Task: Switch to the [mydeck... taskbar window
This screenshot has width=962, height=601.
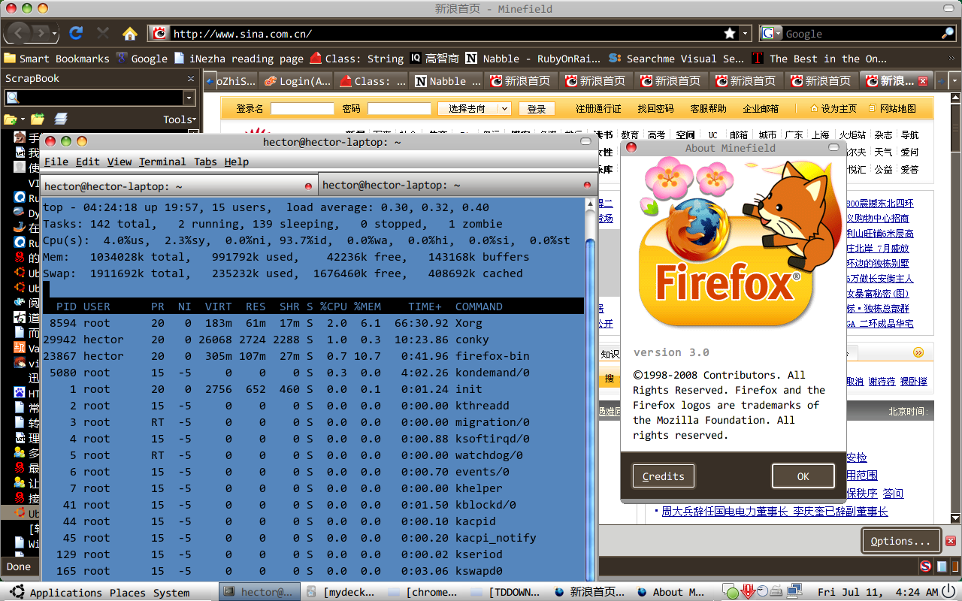Action: 342,592
